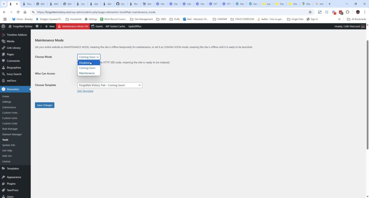Click the browser Back arrow
Image resolution: width=369 pixels, height=198 pixels.
(4, 12)
